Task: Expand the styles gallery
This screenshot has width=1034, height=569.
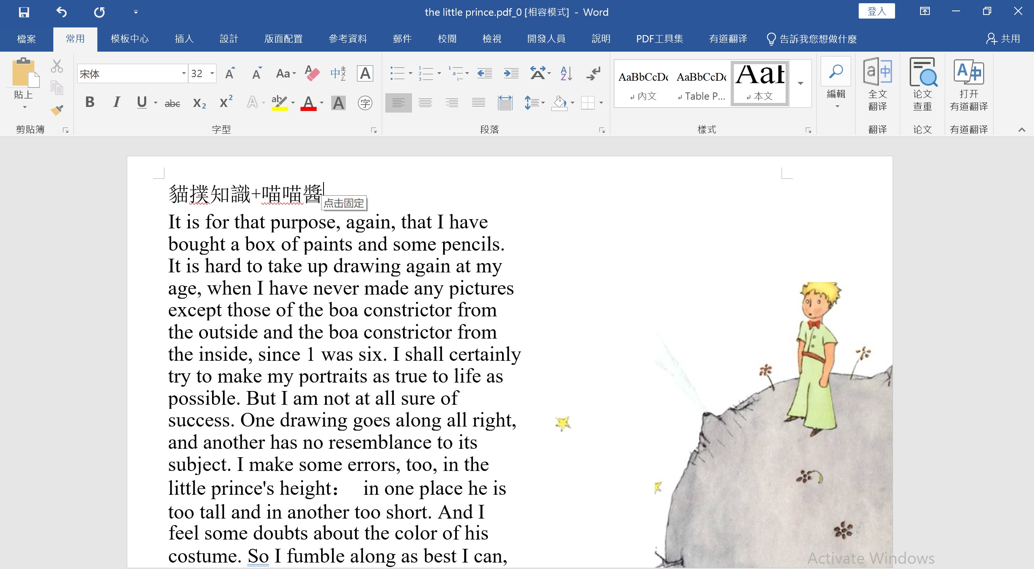Action: [800, 83]
